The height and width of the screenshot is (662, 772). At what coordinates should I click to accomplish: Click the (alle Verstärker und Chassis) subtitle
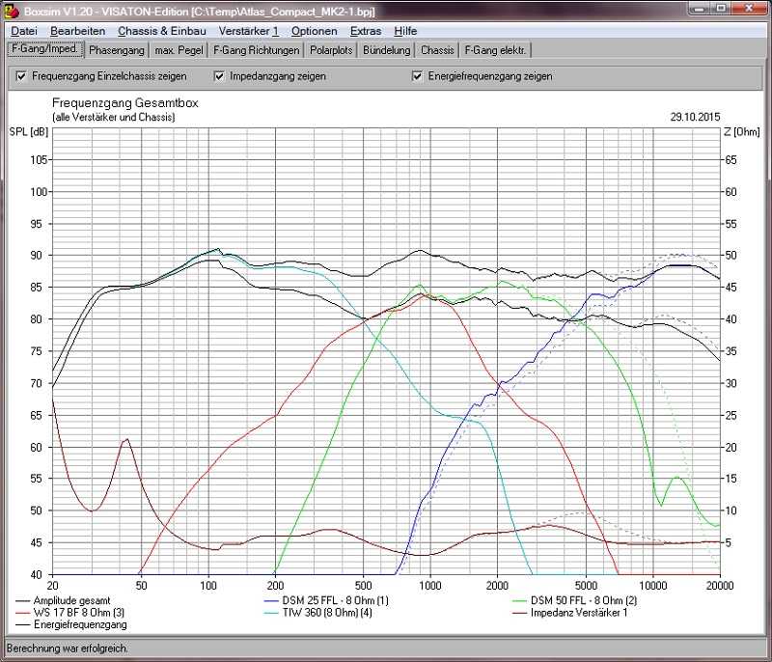114,117
